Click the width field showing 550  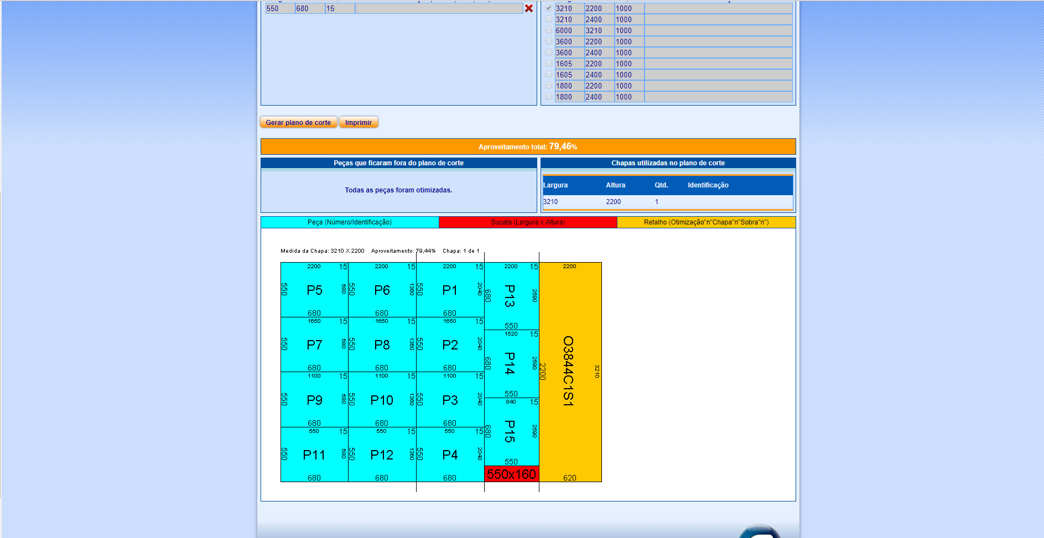(x=279, y=8)
